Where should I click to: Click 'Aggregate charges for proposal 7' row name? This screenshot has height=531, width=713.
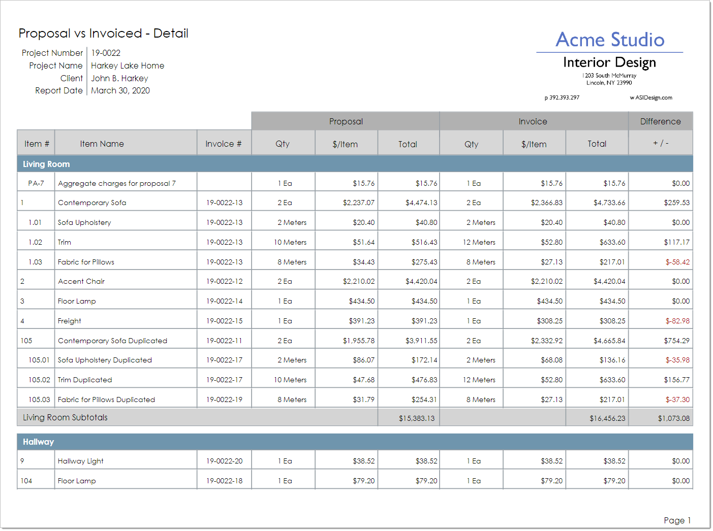117,183
